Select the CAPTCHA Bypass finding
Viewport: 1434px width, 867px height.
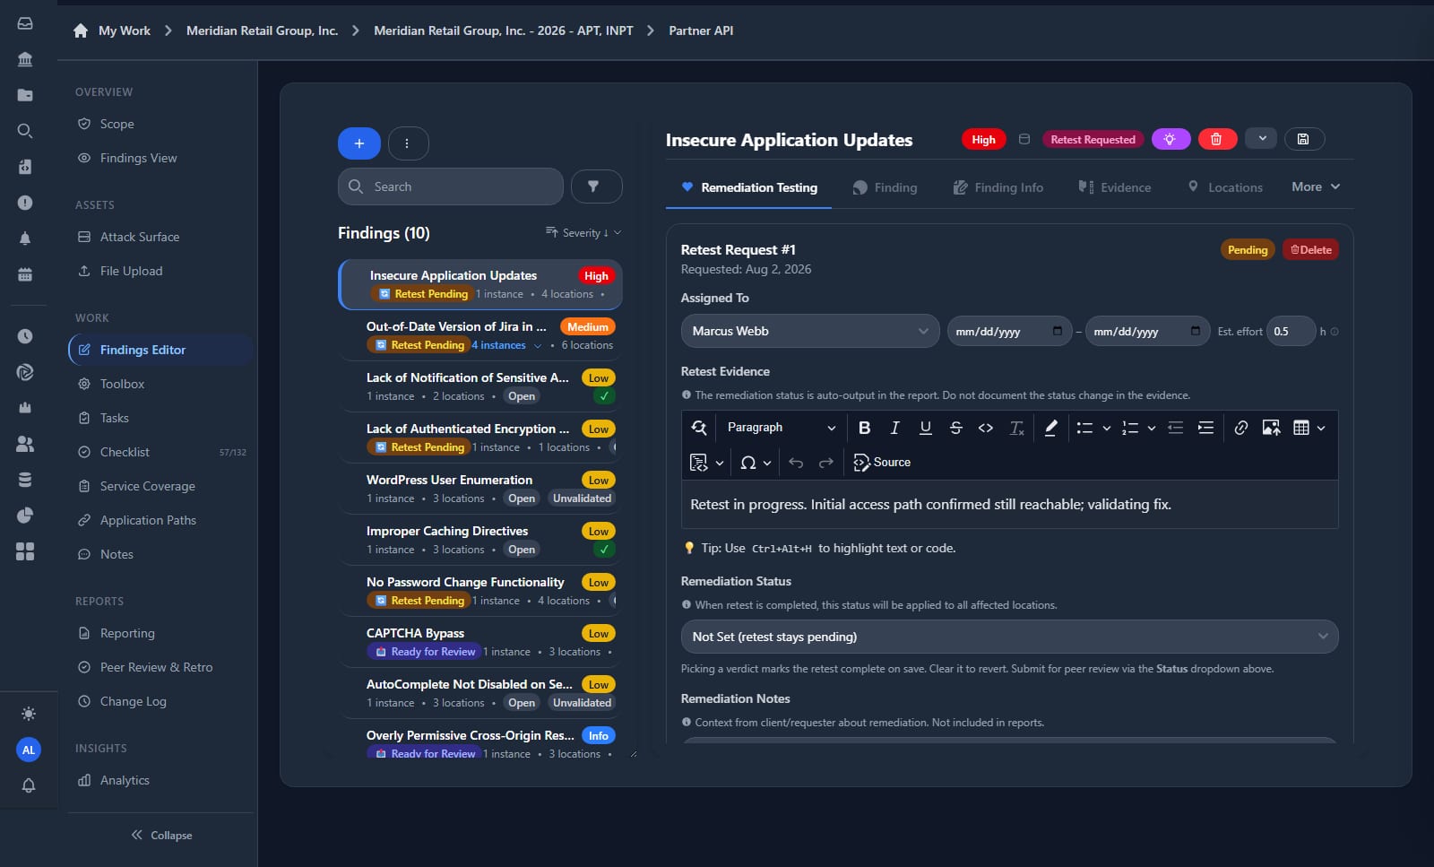click(480, 642)
